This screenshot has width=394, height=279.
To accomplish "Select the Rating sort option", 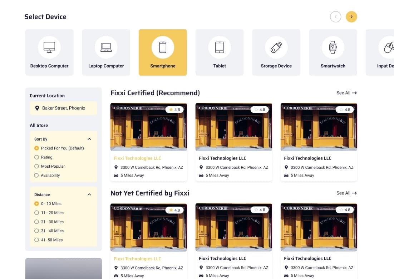I will coord(36,157).
